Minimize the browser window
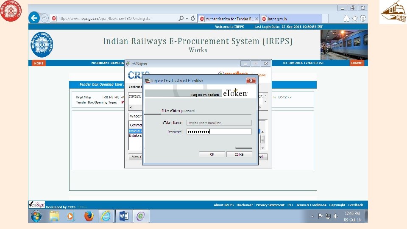The width and height of the screenshot is (407, 229). 343,8
